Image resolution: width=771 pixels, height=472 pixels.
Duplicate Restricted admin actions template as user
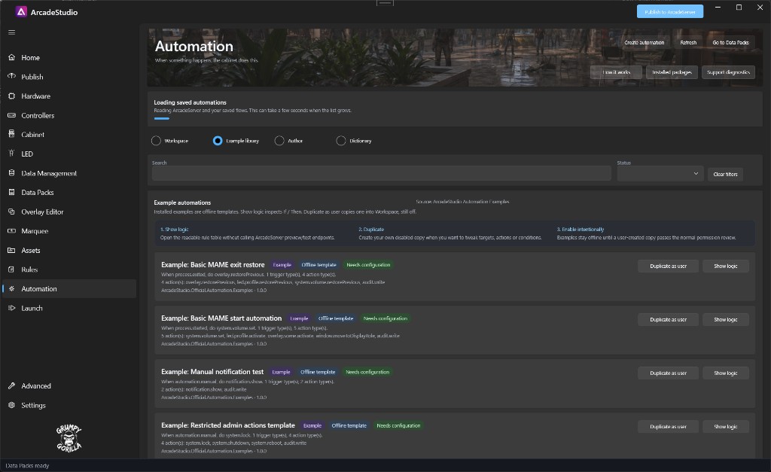(668, 427)
